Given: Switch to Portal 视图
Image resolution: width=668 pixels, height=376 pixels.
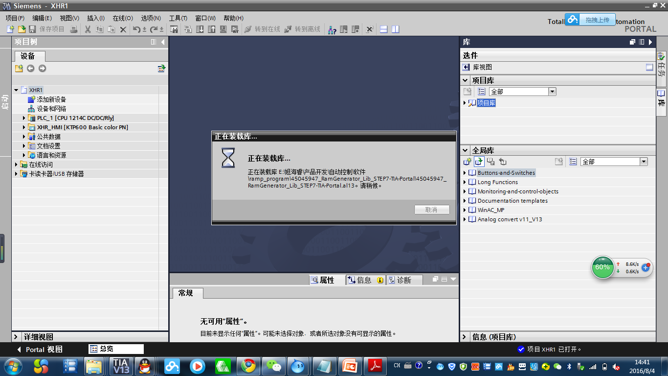Looking at the screenshot, I should pyautogui.click(x=40, y=350).
